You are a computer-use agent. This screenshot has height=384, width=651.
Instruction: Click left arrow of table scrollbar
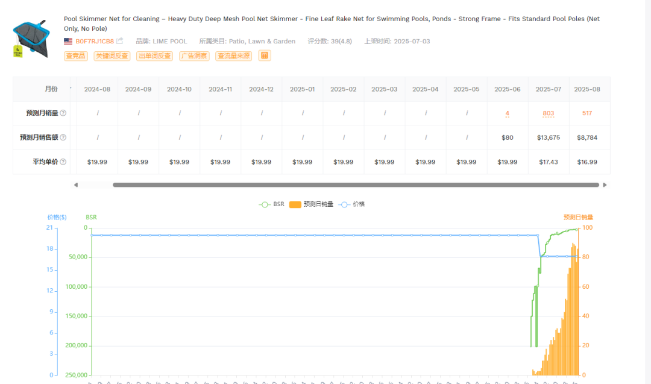pos(75,185)
